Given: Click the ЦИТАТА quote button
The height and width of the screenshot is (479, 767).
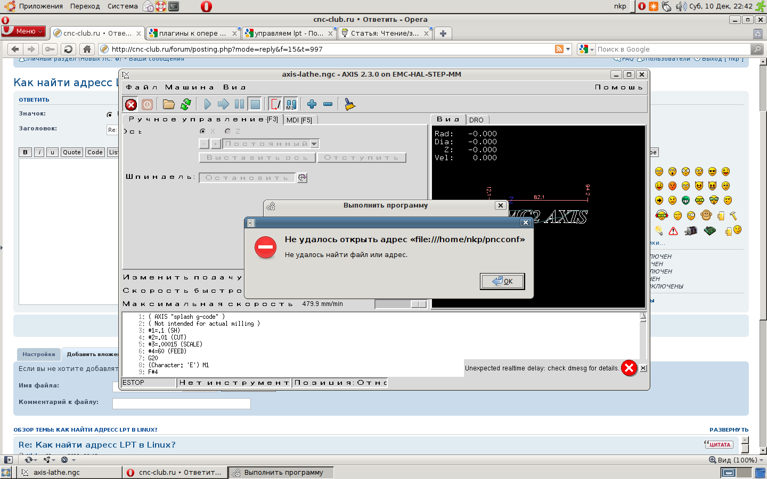Looking at the screenshot, I should pos(719,444).
